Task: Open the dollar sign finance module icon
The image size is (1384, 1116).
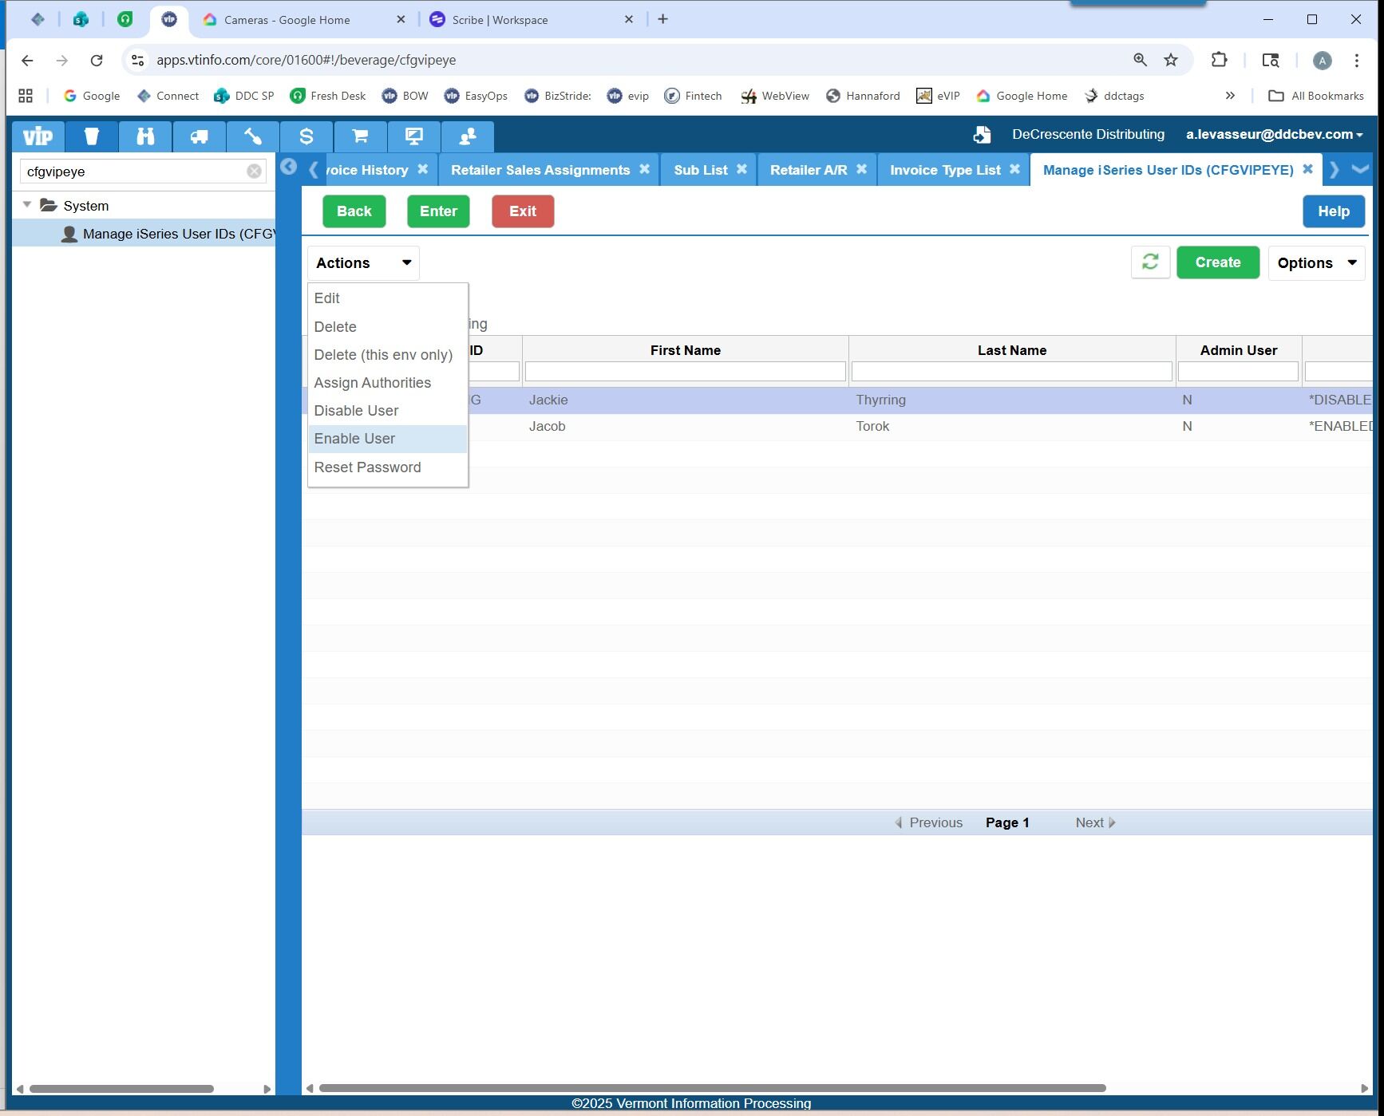Action: [x=306, y=136]
